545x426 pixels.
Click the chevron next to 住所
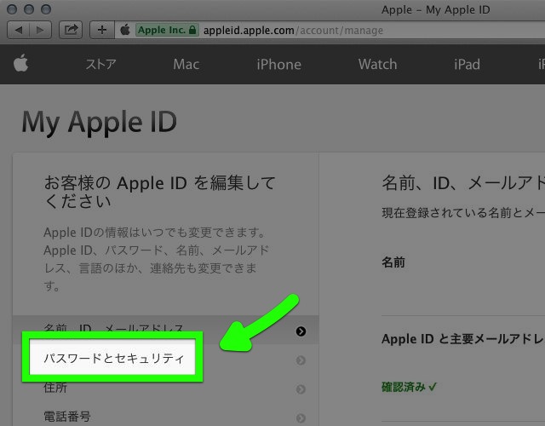click(x=301, y=389)
